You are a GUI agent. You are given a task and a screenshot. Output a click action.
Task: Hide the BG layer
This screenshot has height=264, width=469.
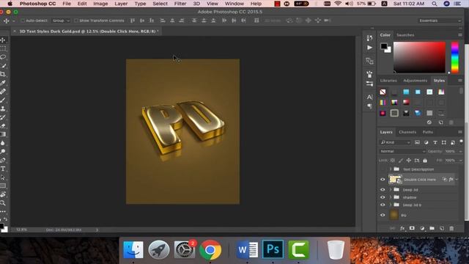(383, 215)
